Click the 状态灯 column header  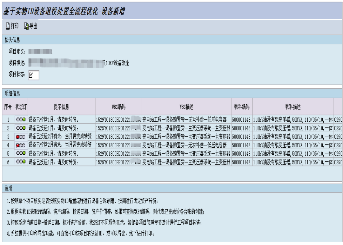pos(21,106)
